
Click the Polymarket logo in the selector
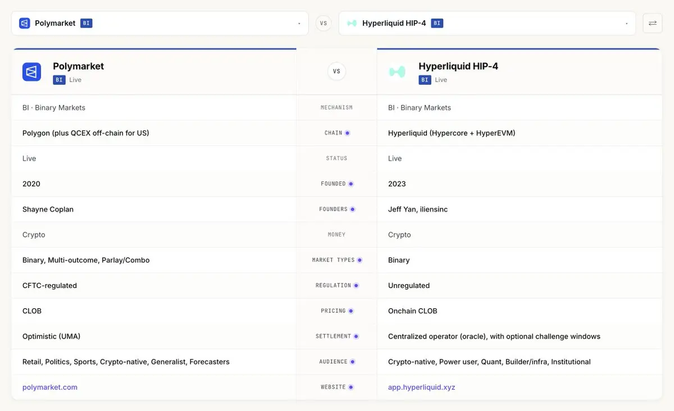24,23
